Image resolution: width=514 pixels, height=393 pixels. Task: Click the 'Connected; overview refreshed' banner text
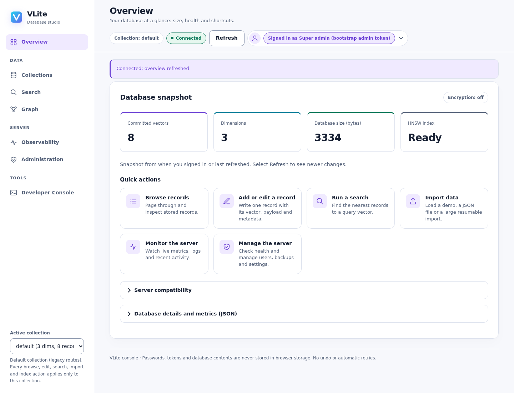click(x=153, y=69)
